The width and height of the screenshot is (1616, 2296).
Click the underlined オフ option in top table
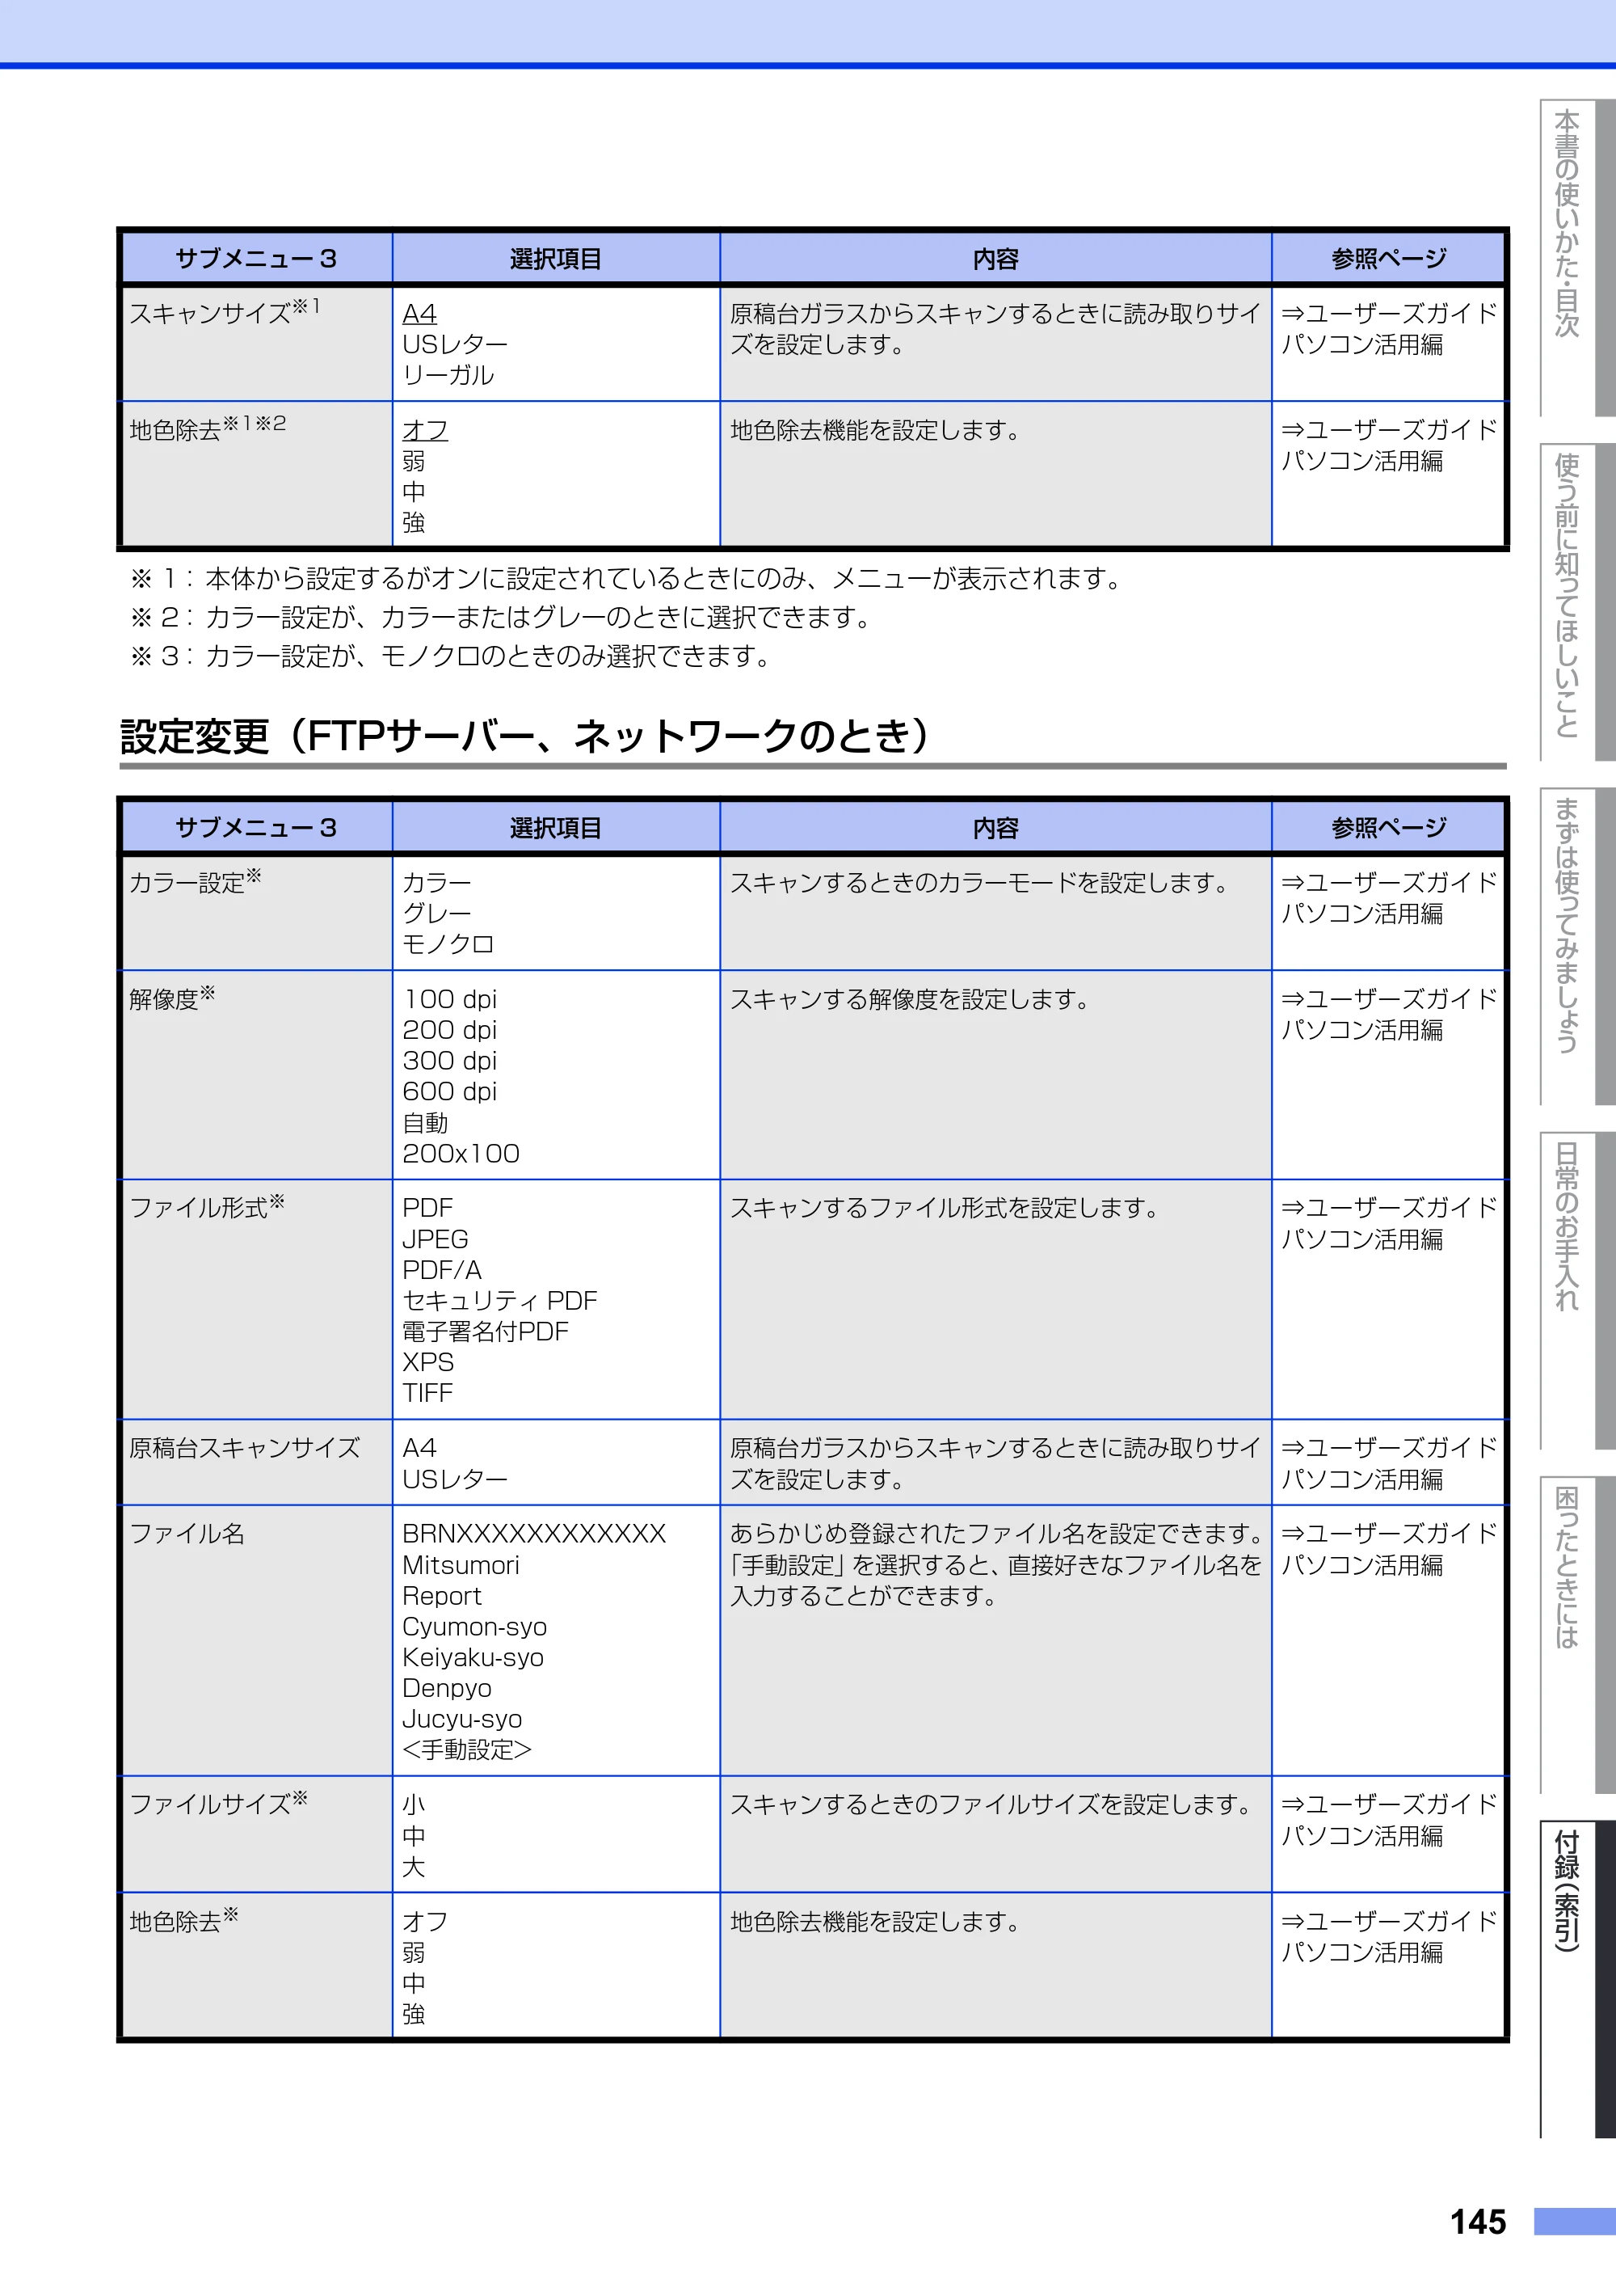click(x=425, y=430)
